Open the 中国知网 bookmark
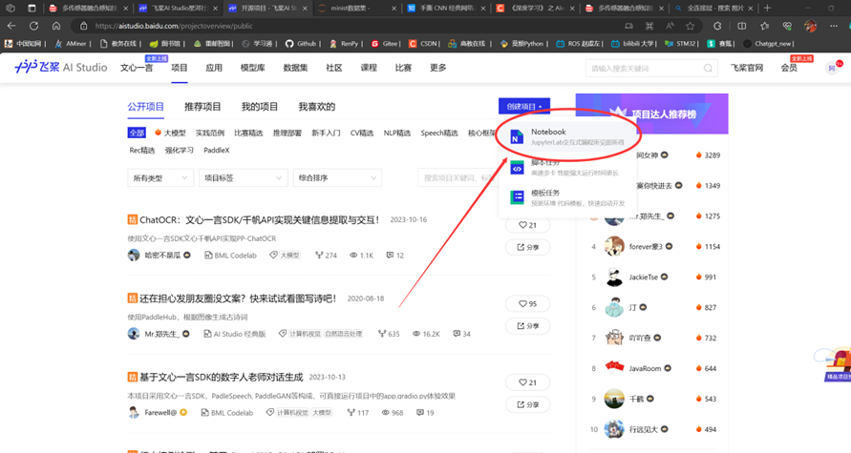 [x=24, y=43]
